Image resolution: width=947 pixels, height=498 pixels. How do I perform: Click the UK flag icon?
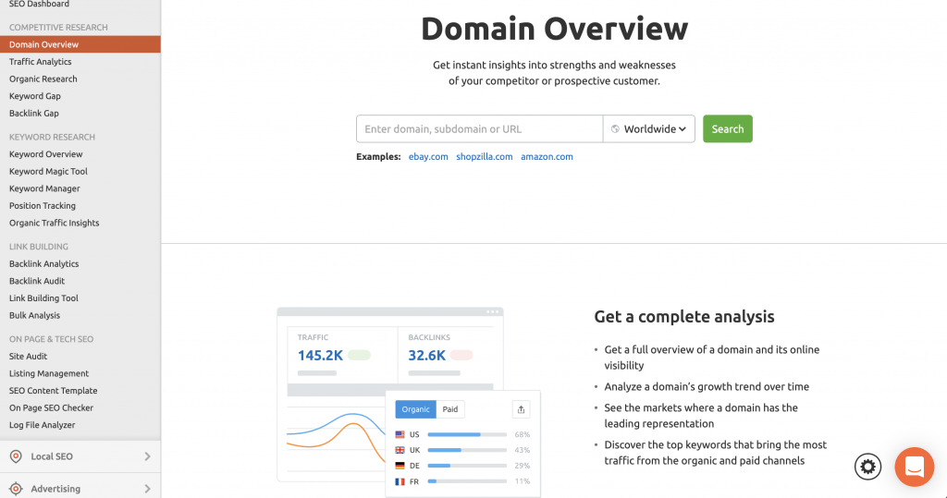tap(400, 450)
